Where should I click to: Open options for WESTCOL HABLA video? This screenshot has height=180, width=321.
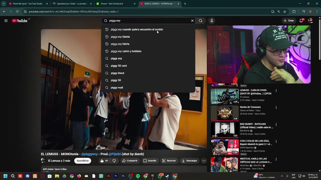pos(276,159)
